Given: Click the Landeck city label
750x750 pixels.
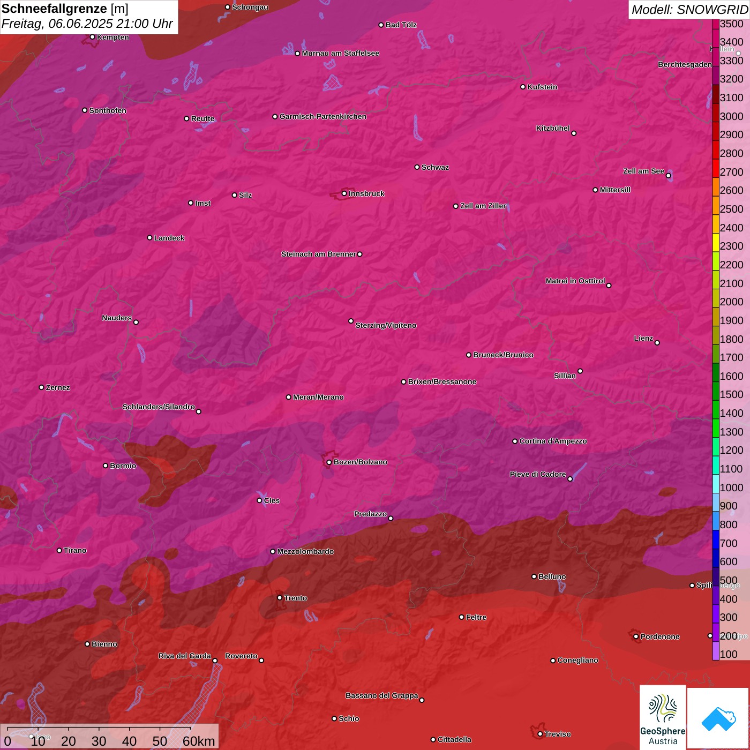Looking at the screenshot, I should [169, 238].
